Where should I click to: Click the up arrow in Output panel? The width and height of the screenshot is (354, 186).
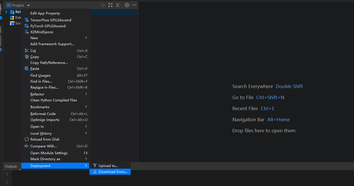[x=7, y=174]
